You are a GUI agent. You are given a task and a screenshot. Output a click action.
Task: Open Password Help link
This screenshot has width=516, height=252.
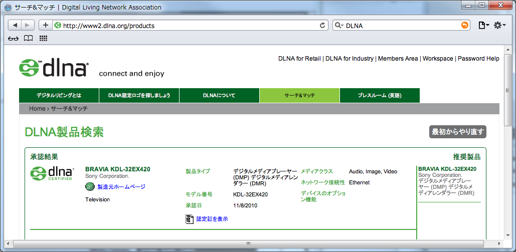tap(478, 59)
